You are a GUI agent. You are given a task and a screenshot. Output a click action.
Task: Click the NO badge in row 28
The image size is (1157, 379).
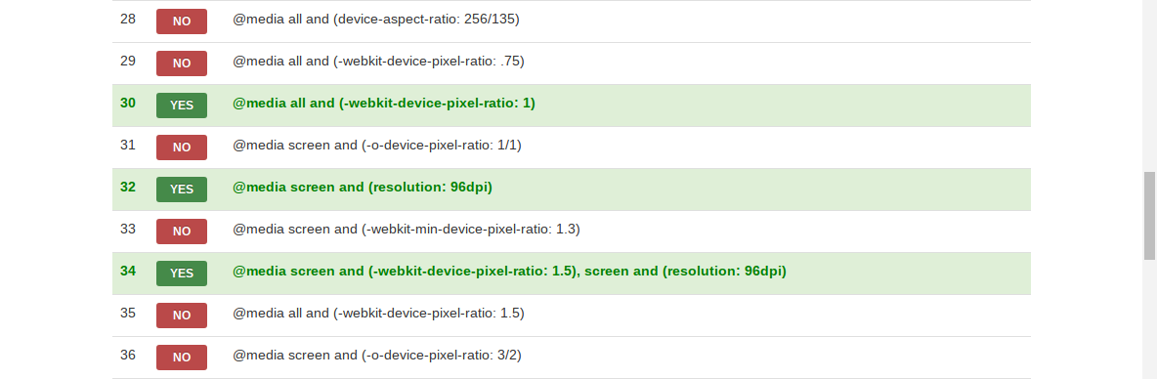[x=182, y=21]
